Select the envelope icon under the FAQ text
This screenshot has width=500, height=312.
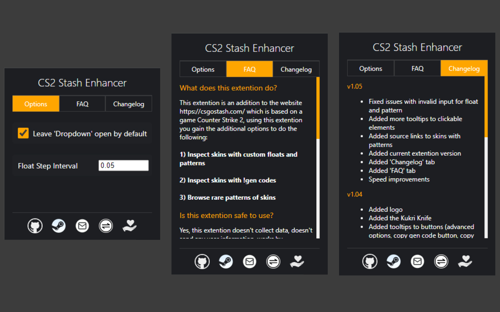(x=250, y=261)
